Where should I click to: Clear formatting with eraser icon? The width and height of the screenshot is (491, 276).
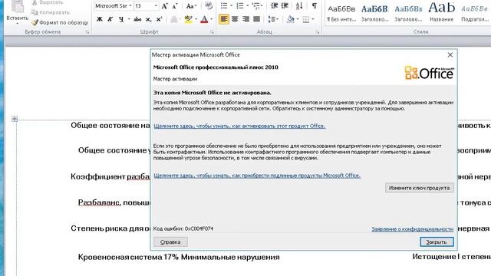[208, 6]
